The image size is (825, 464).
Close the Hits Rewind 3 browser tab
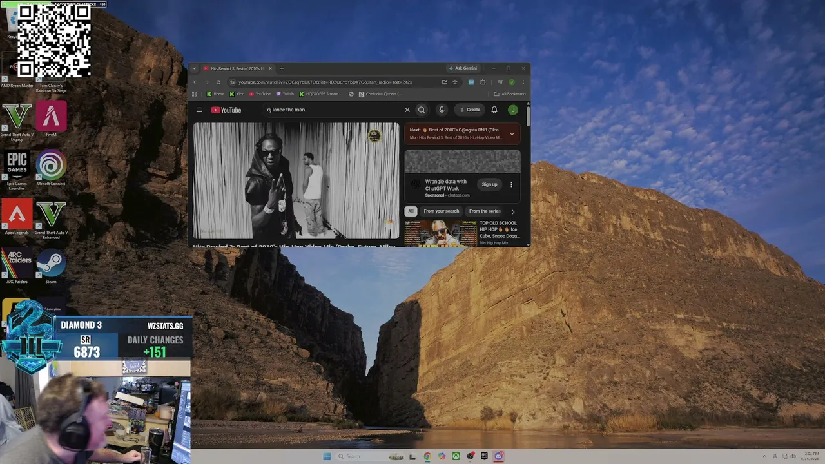coord(271,68)
